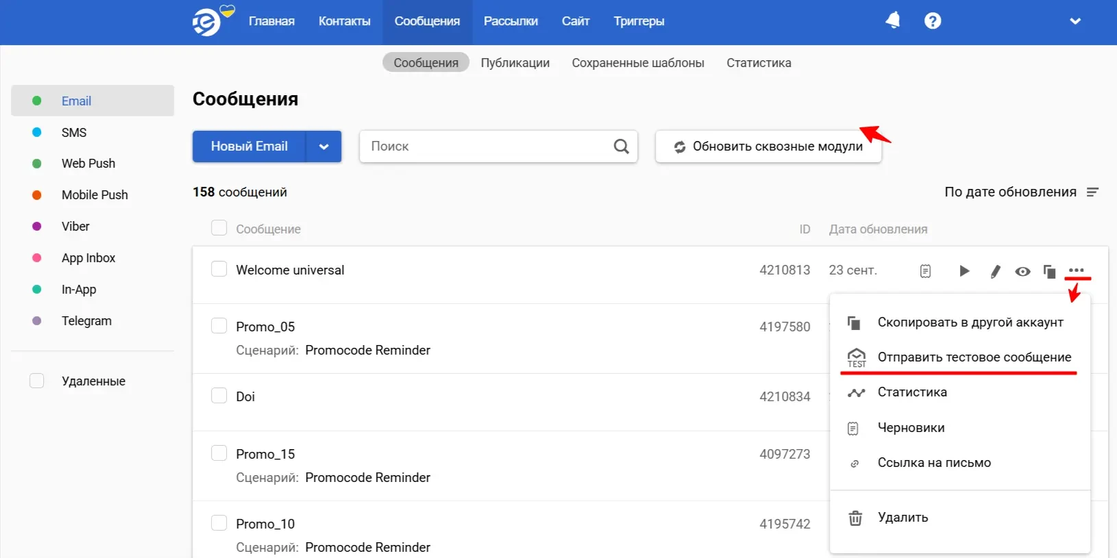Viewport: 1117px width, 558px height.
Task: Expand the Новый Email dropdown arrow
Action: [323, 147]
